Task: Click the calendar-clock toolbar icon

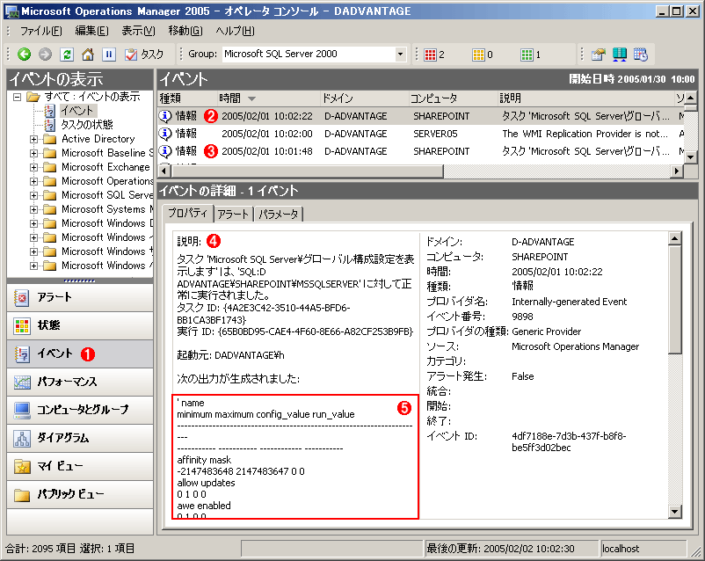Action: [x=641, y=55]
